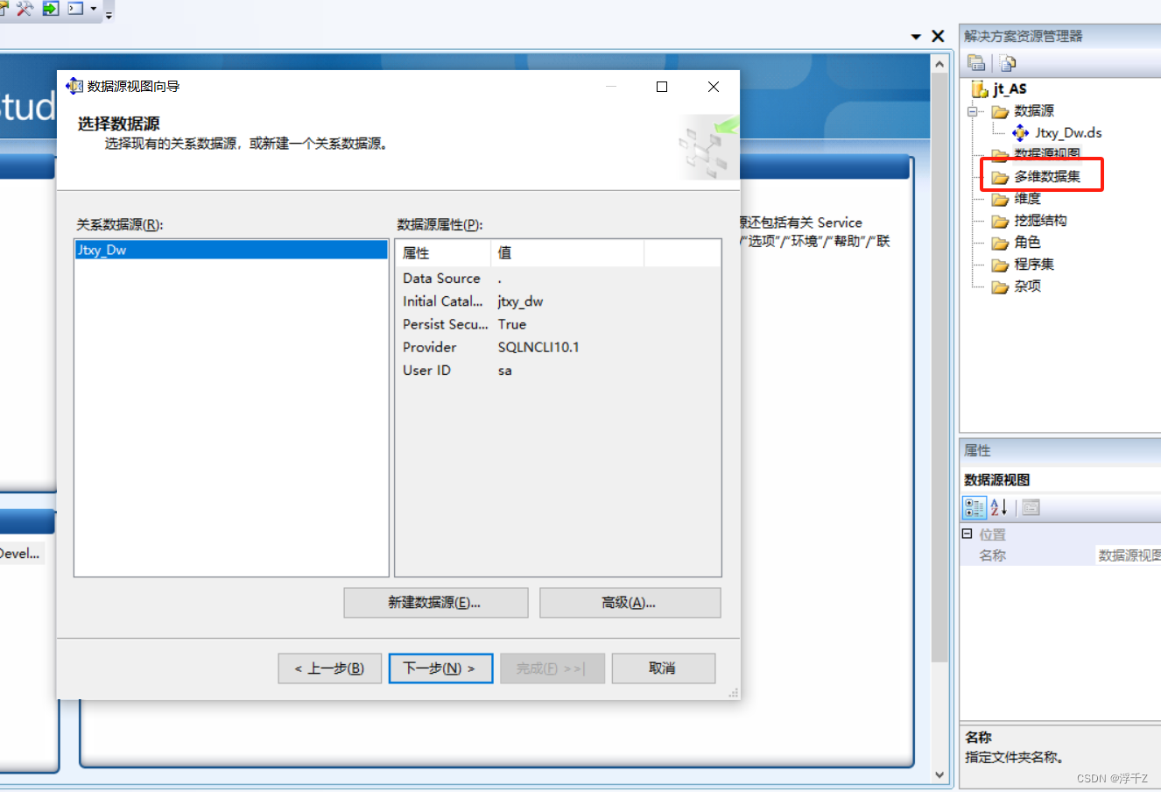Click the 高级(A)... button
The width and height of the screenshot is (1161, 792).
point(630,603)
